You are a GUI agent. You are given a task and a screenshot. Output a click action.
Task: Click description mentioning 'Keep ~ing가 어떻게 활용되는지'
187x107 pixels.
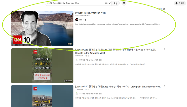116,98
